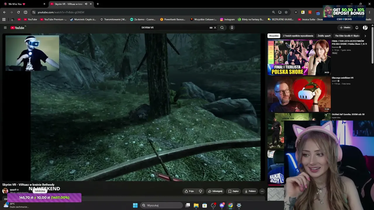
Task: Open Otchłań Xal' Gorotha DOOM video title
Action: (348, 114)
